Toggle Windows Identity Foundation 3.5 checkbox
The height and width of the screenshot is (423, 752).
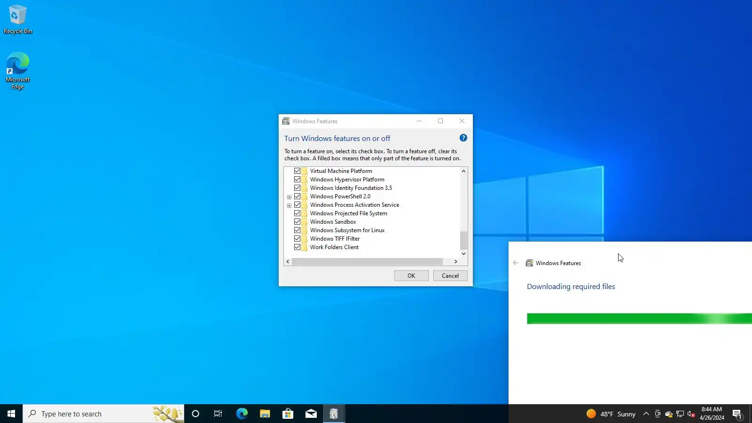point(297,188)
